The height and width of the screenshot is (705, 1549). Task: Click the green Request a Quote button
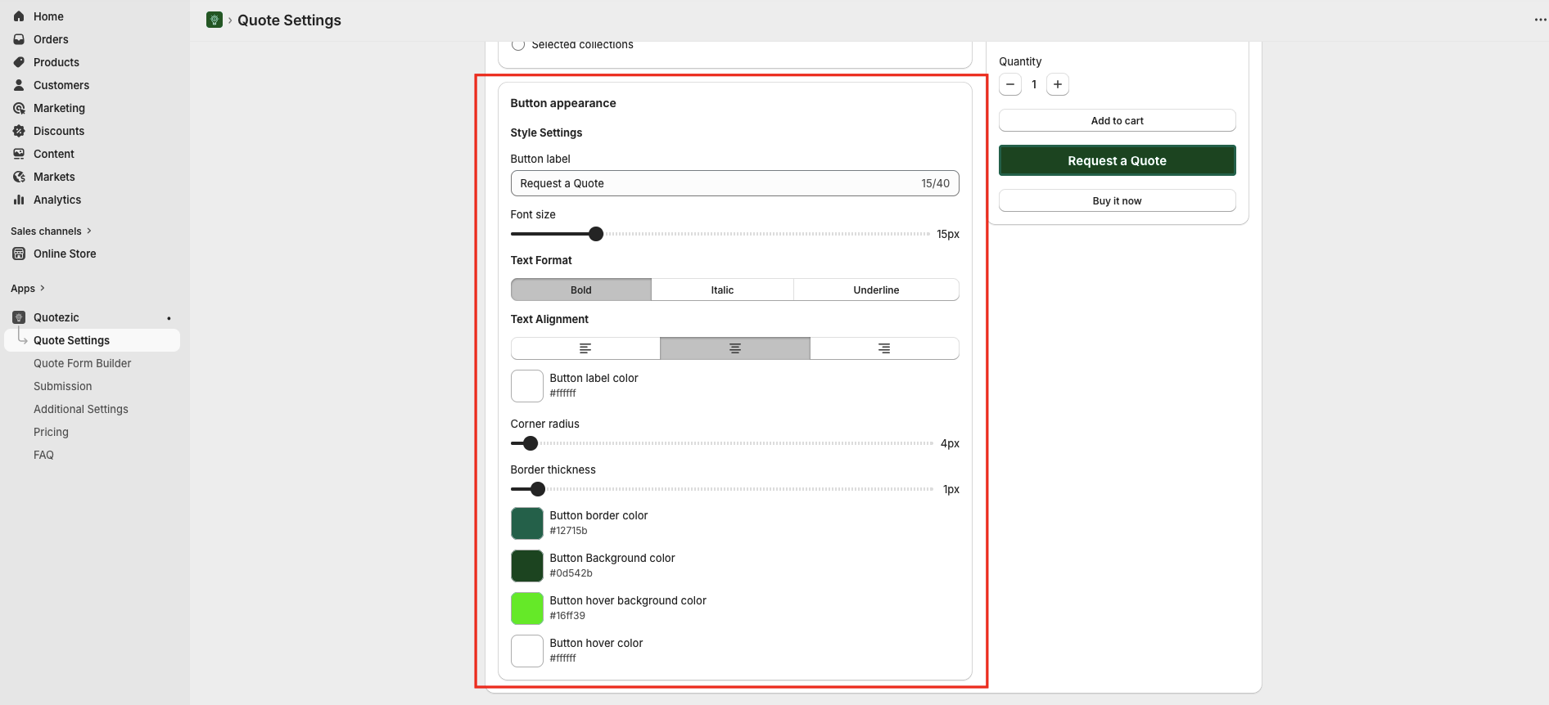[x=1117, y=160]
